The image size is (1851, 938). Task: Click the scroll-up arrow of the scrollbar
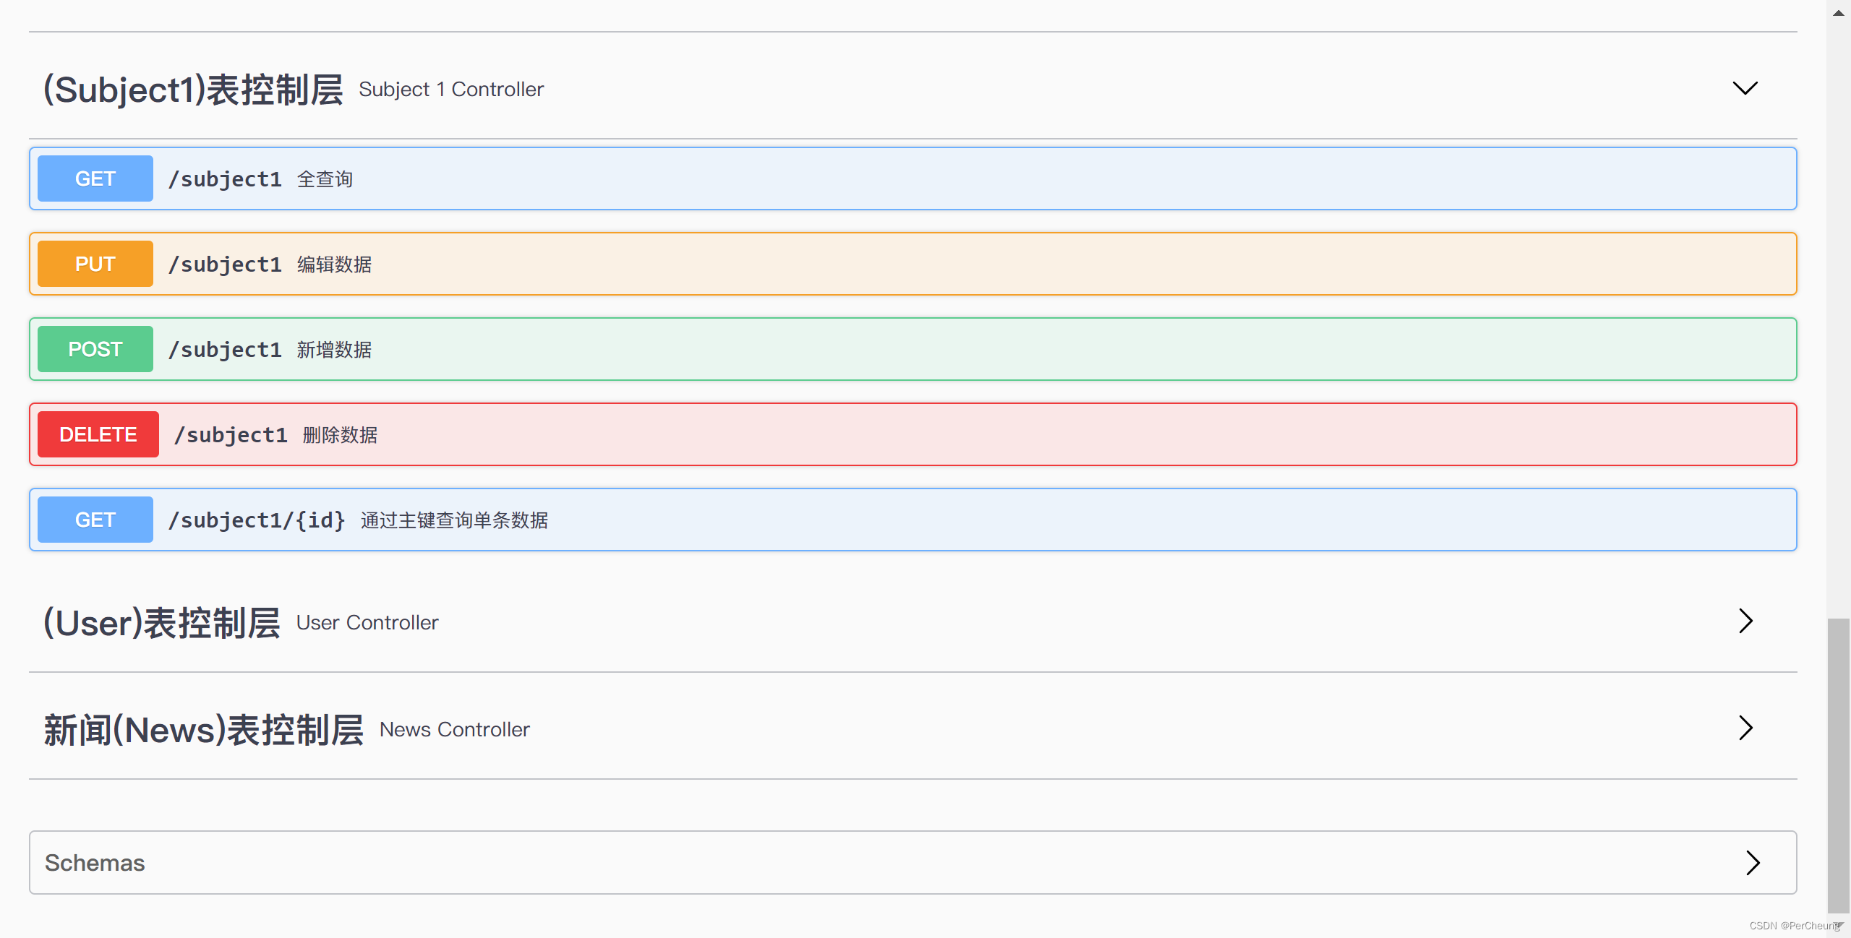(x=1838, y=12)
